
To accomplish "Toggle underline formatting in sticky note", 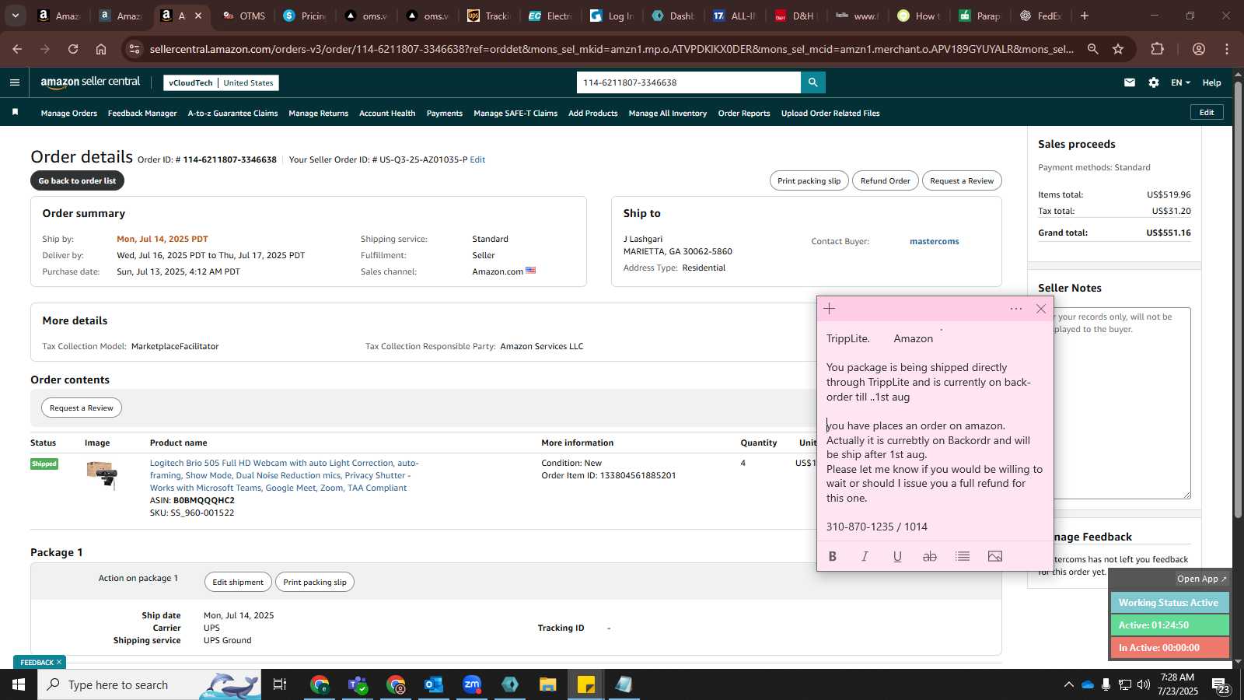I will click(897, 556).
